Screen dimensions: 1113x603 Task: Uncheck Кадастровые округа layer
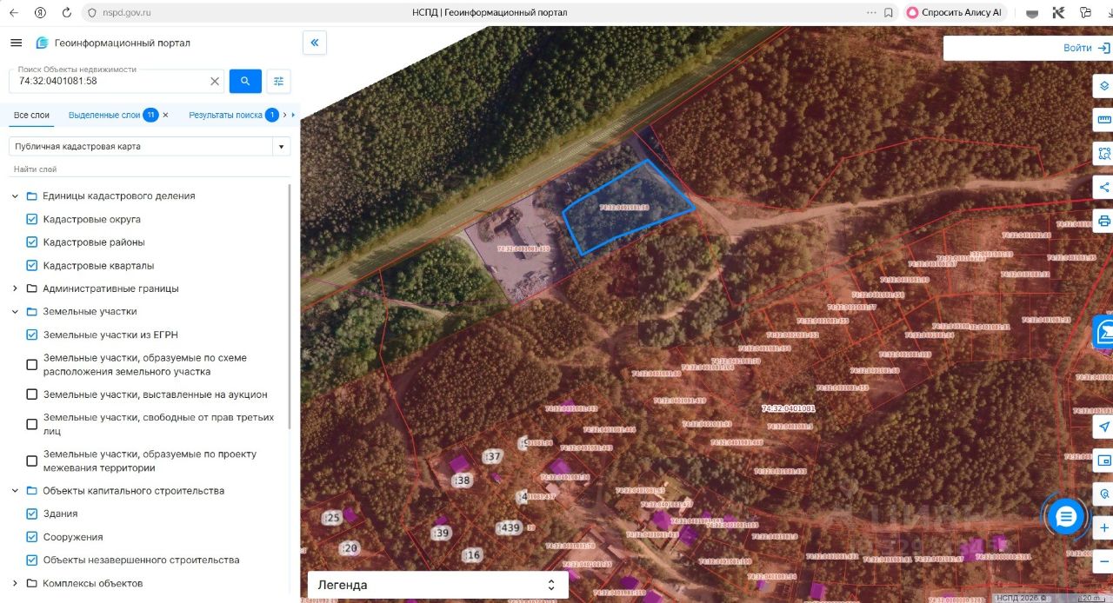[32, 219]
